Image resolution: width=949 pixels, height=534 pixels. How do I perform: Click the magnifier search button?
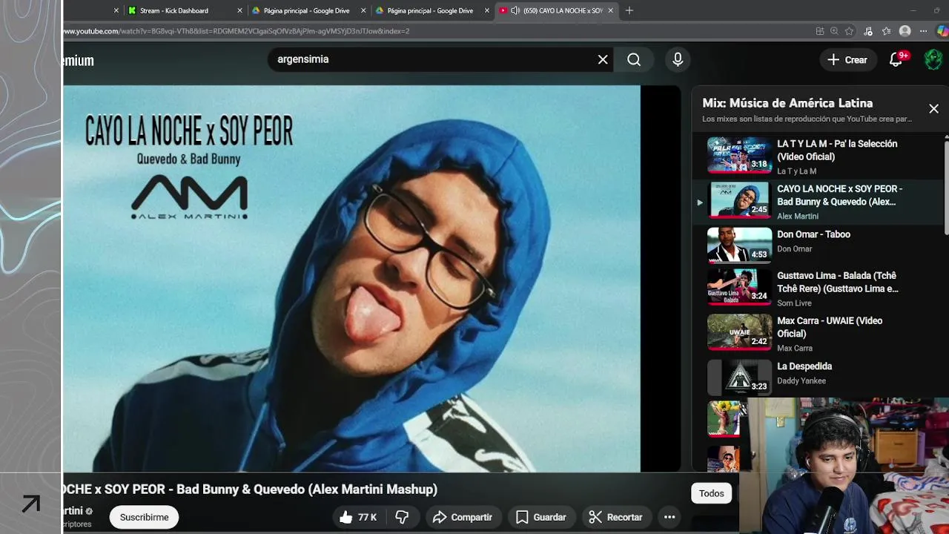coord(634,59)
